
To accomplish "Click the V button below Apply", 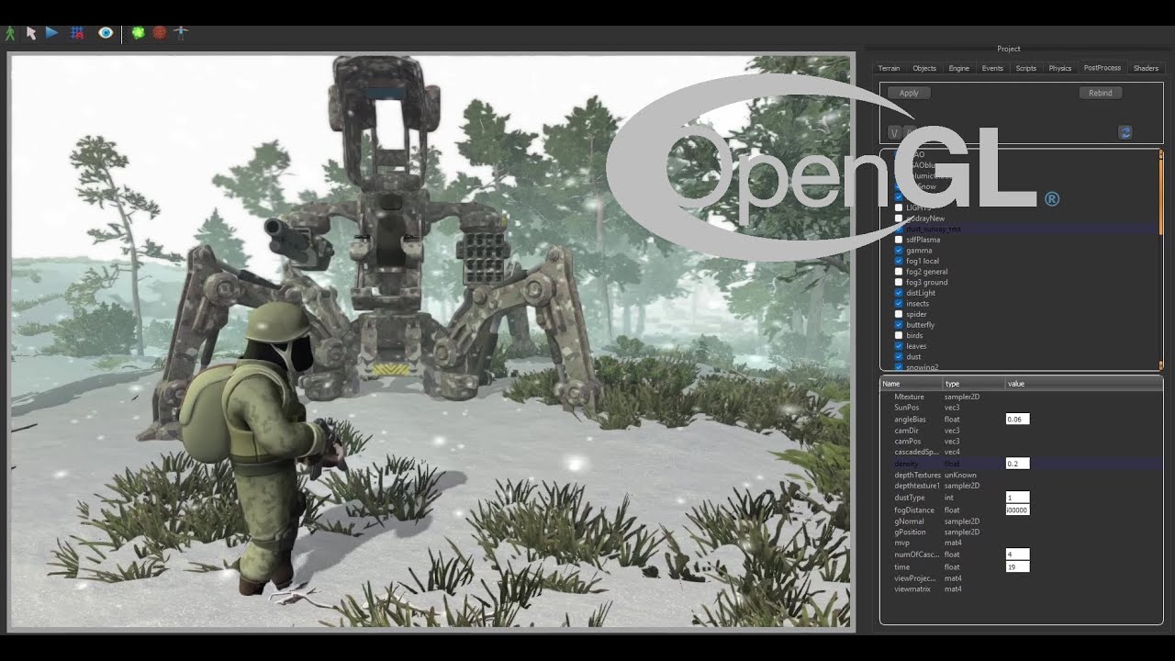I will click(894, 133).
